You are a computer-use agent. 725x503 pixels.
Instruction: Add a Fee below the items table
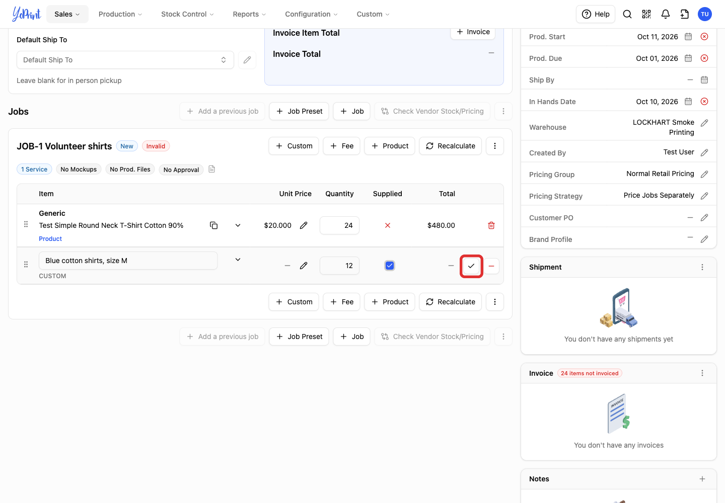pos(342,302)
